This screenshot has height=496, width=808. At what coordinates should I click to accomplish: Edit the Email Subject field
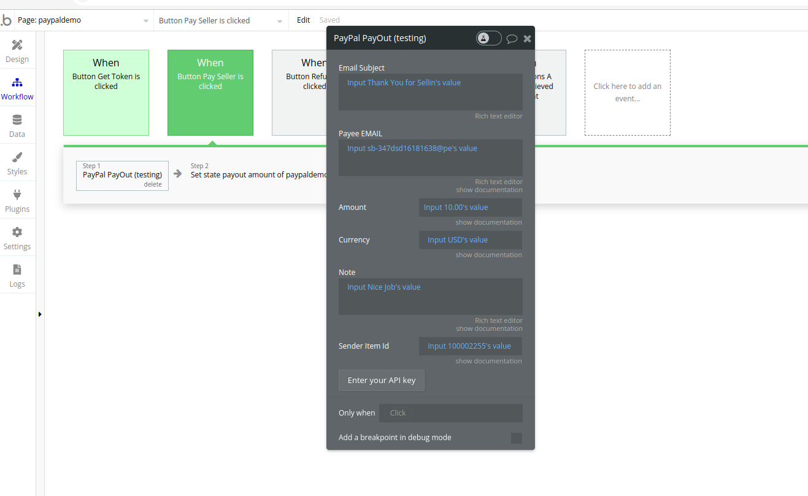431,92
